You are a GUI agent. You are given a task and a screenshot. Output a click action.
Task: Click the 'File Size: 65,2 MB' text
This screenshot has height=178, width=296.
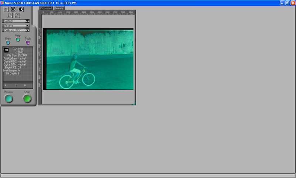[17, 56]
